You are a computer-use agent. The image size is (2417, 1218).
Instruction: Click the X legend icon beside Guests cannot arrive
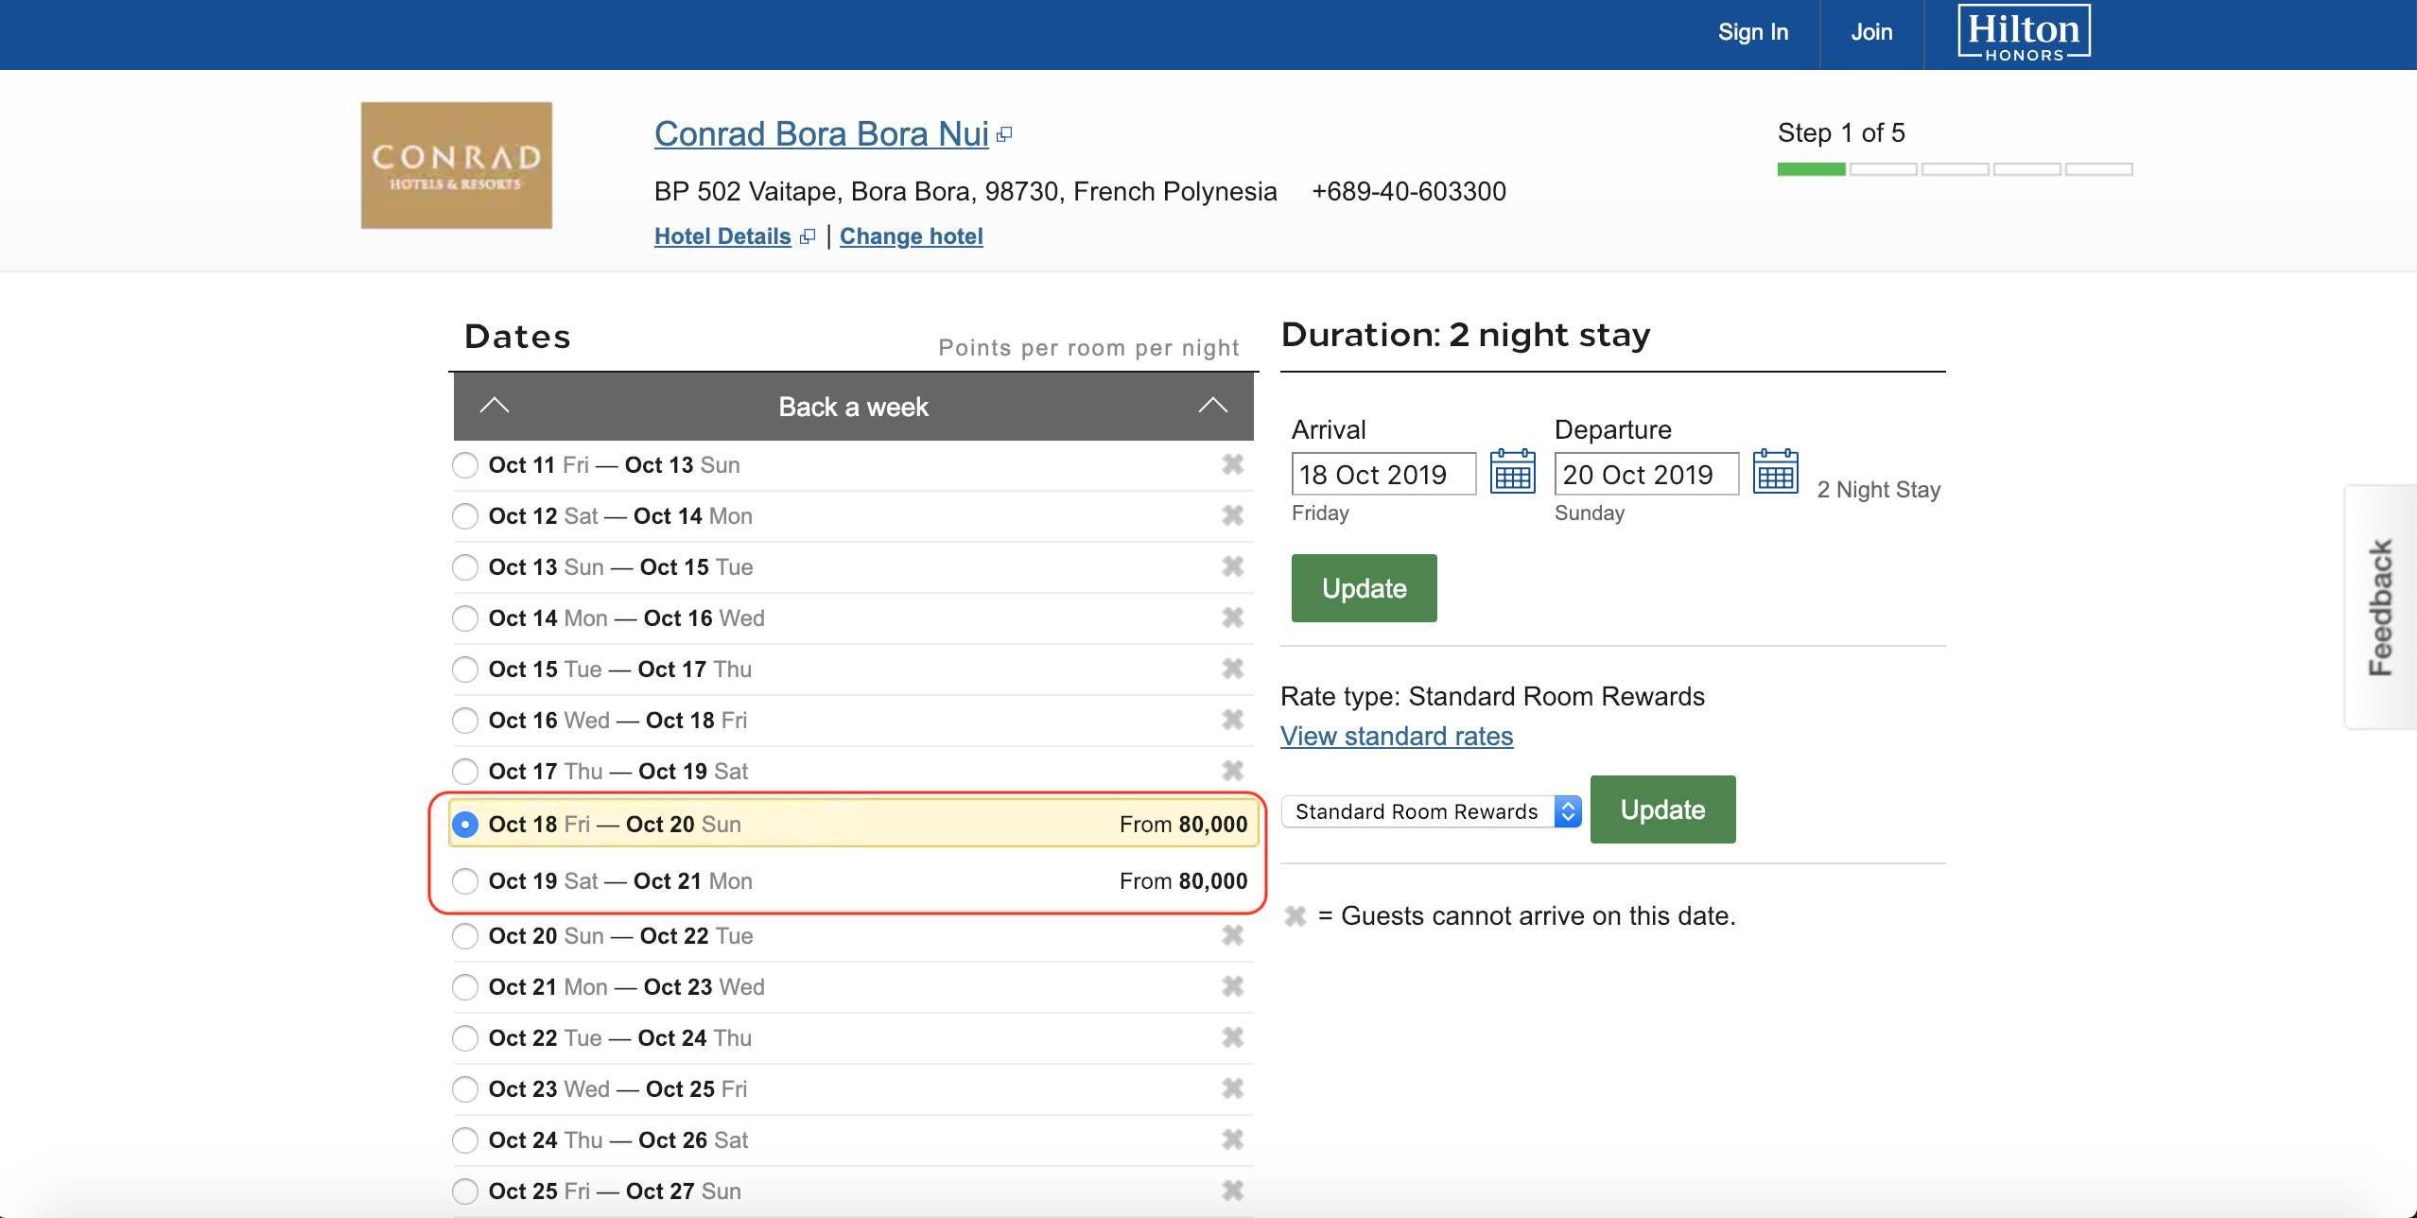click(x=1295, y=916)
